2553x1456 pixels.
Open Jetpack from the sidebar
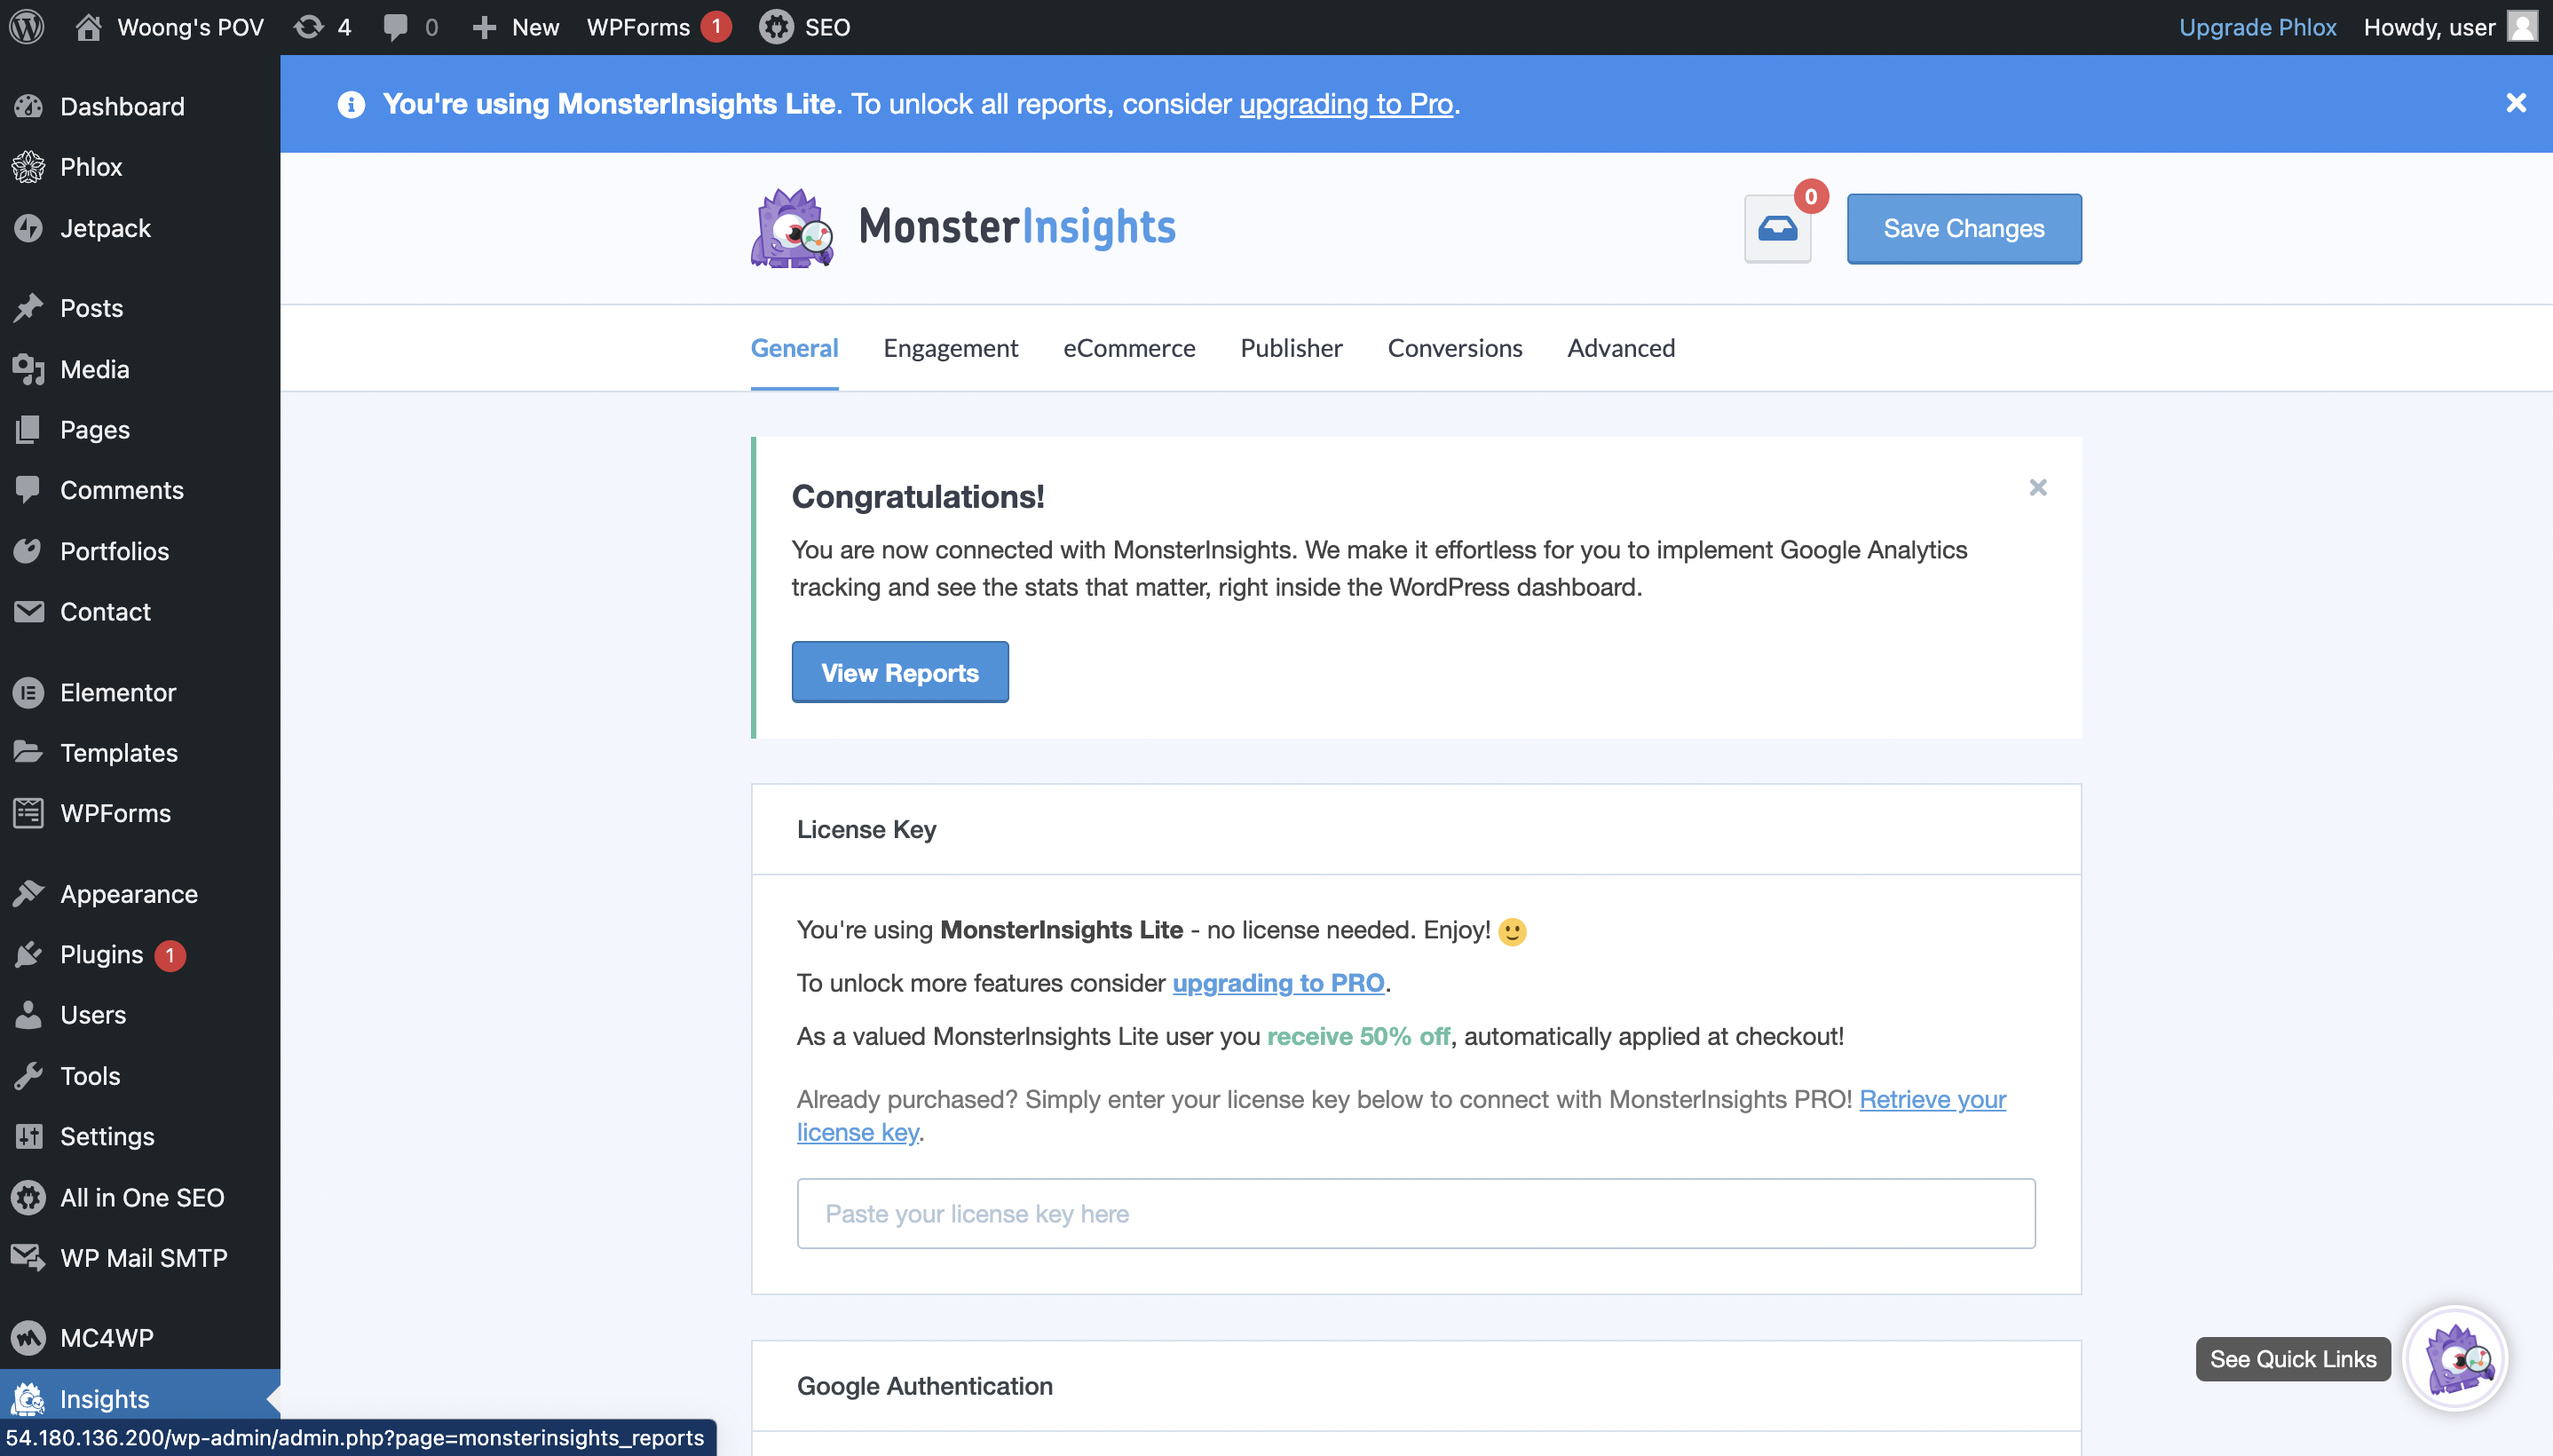[105, 228]
